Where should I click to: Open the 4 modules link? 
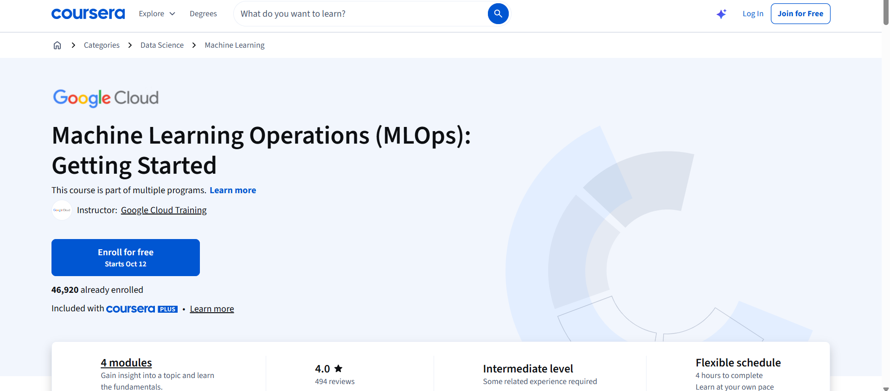tap(126, 363)
